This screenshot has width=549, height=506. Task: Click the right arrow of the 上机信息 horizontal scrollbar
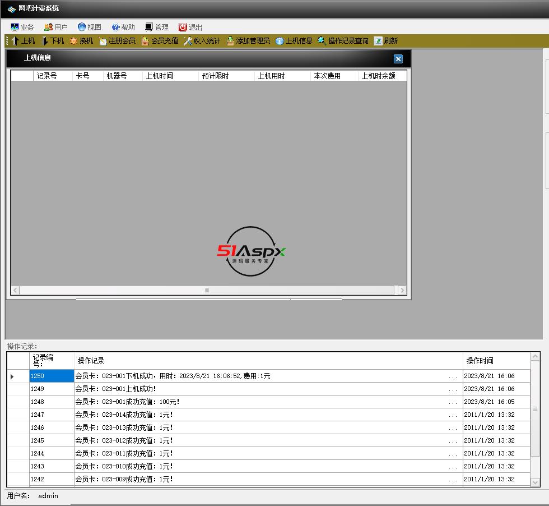(x=401, y=290)
